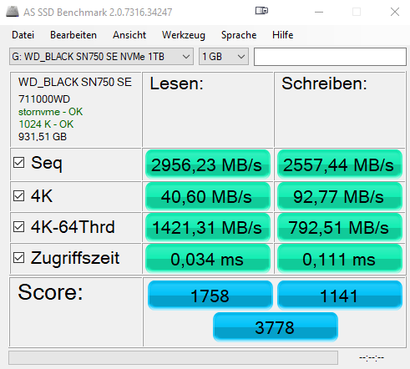This screenshot has height=369, width=410.
Task: Open the Bearbeiten menu
Action: pyautogui.click(x=73, y=35)
